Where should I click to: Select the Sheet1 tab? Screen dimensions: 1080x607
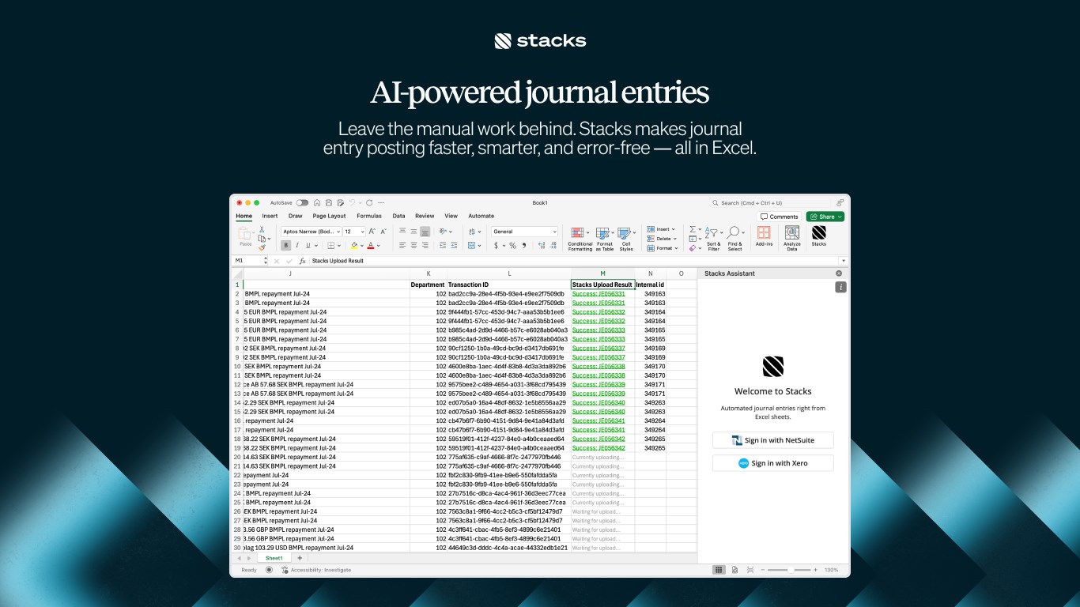tap(274, 558)
